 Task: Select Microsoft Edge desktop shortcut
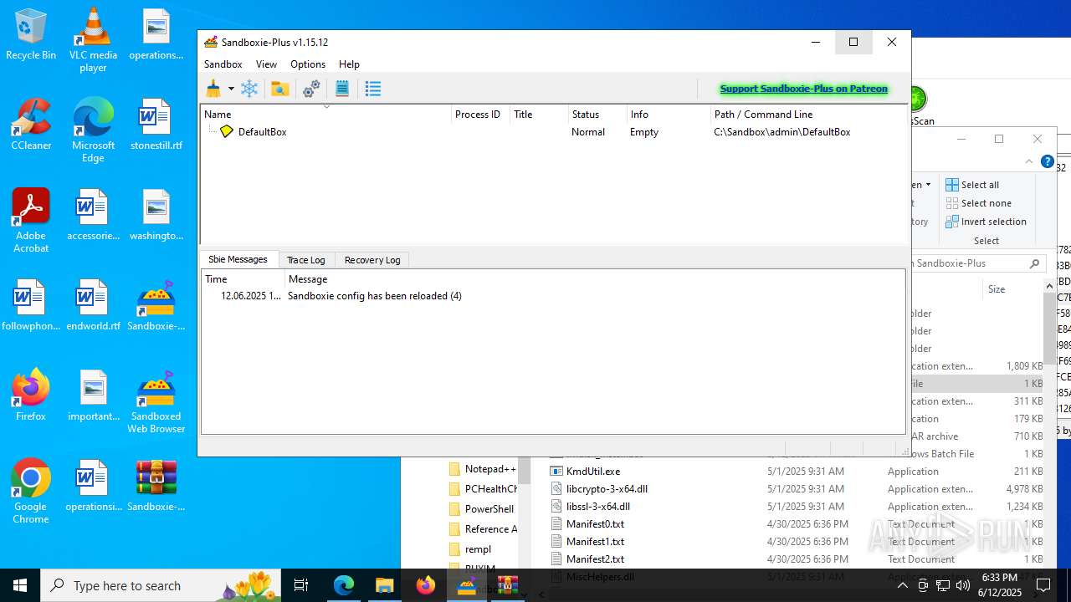(93, 130)
